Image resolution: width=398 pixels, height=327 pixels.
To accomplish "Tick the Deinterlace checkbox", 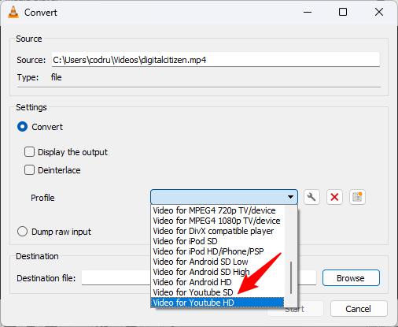I will (x=29, y=170).
